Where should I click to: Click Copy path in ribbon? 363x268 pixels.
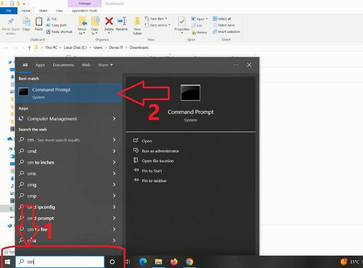(x=56, y=25)
